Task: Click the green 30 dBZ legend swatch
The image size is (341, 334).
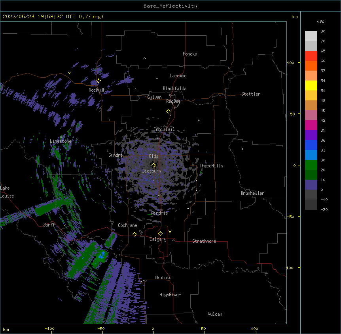Action: [311, 165]
